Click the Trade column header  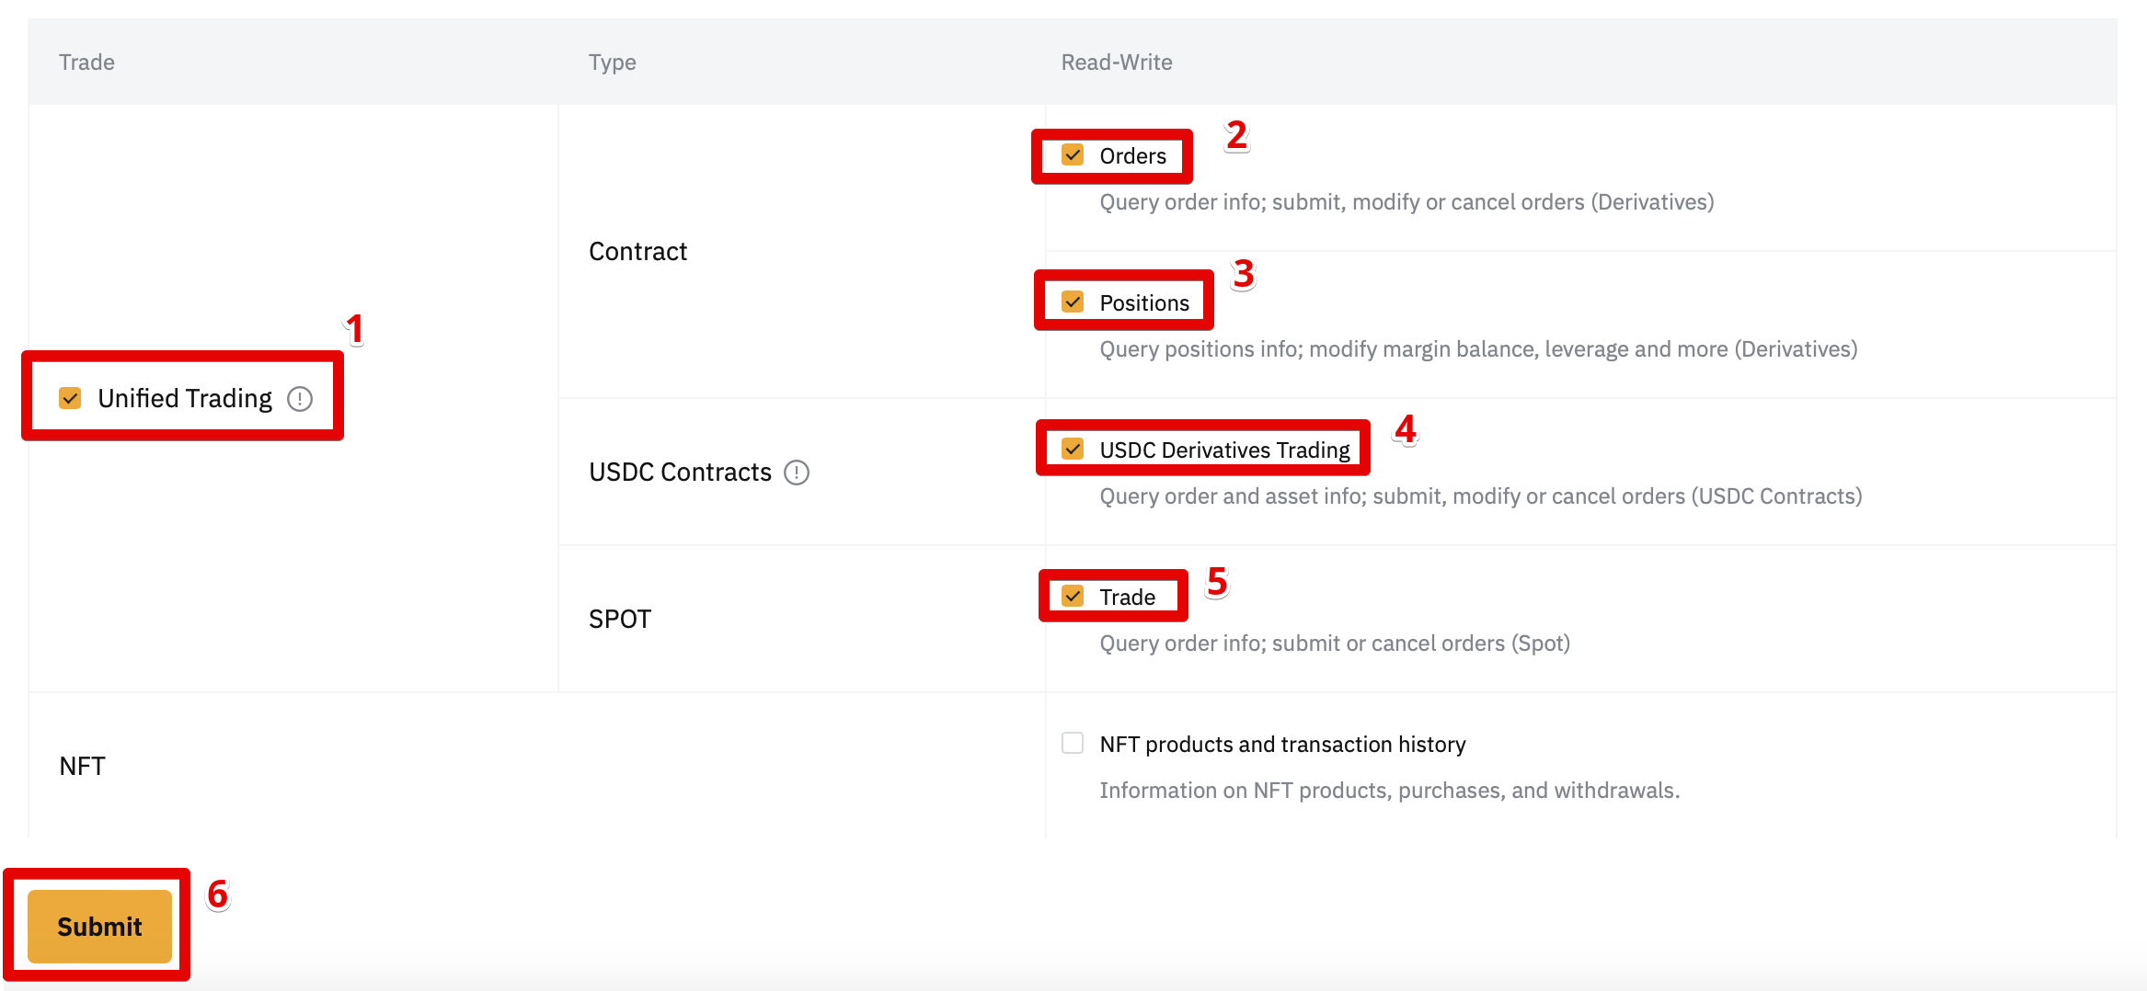86,63
